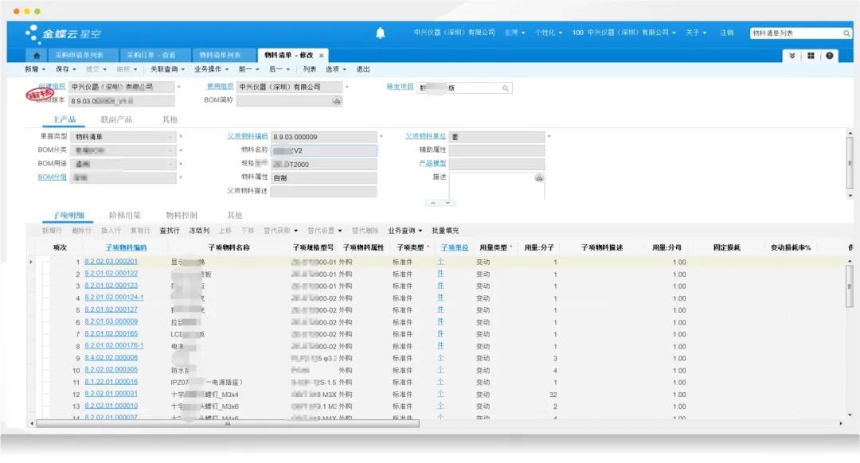Click the grid vertical scrollbar
The image size is (860, 463).
click(x=850, y=285)
